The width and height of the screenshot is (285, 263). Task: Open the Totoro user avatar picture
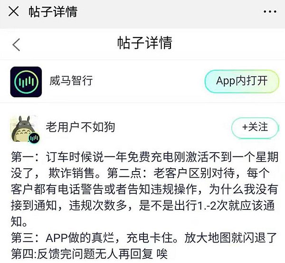click(24, 128)
